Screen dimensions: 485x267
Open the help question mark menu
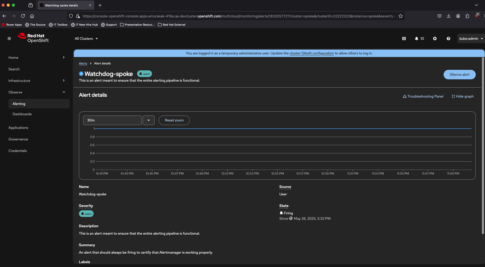pyautogui.click(x=448, y=39)
